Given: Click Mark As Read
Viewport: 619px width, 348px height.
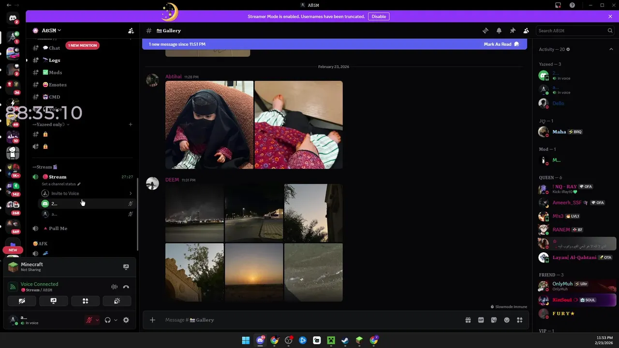Looking at the screenshot, I should (x=501, y=44).
